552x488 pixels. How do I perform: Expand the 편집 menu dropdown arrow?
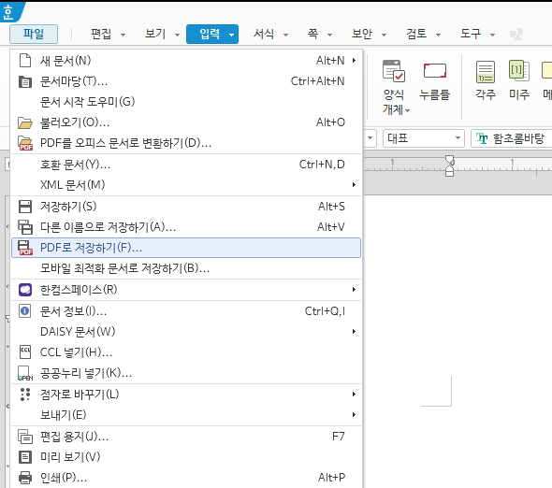click(x=123, y=35)
